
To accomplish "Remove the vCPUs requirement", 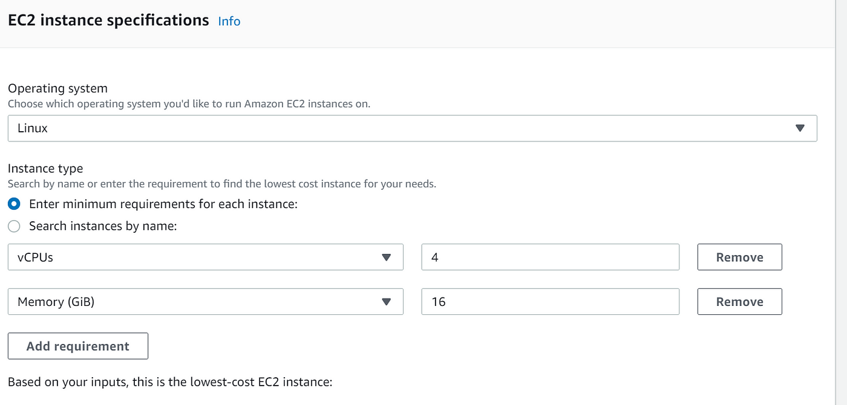I will [x=739, y=257].
